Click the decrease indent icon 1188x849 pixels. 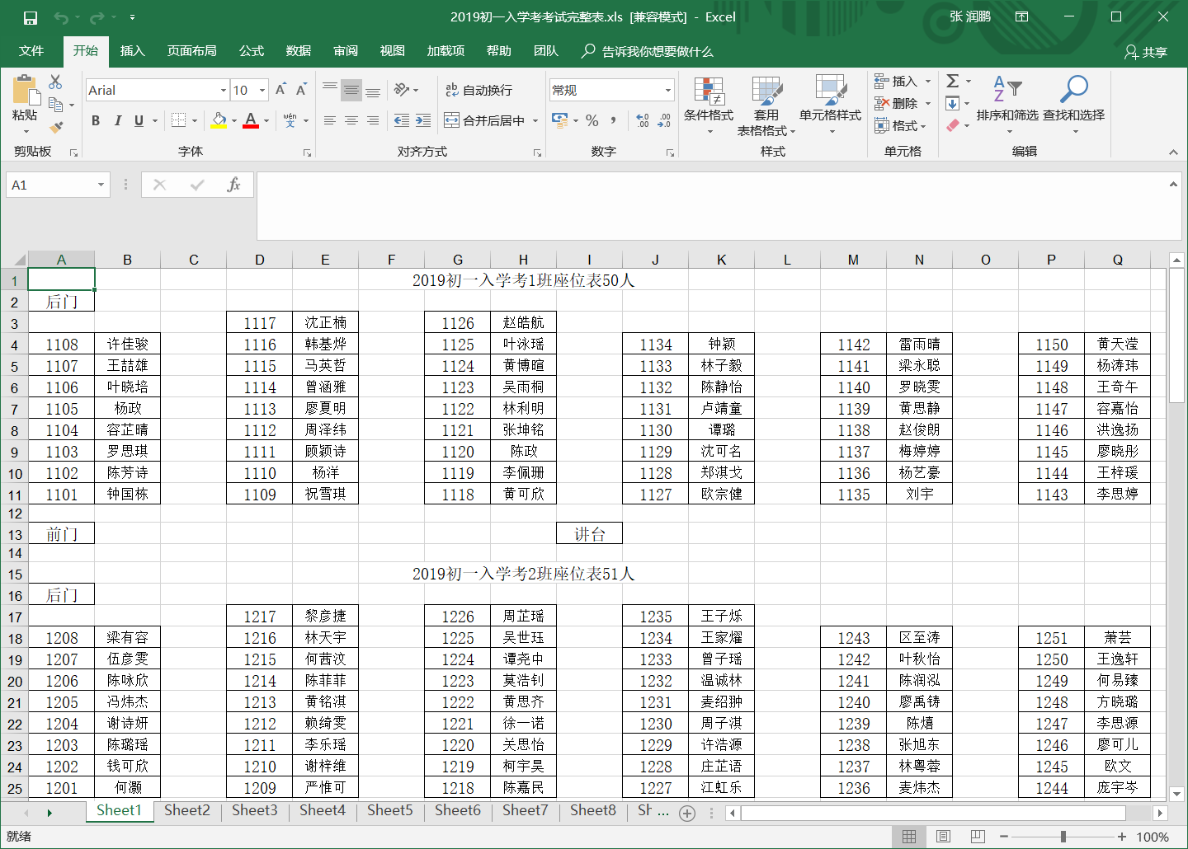point(402,120)
